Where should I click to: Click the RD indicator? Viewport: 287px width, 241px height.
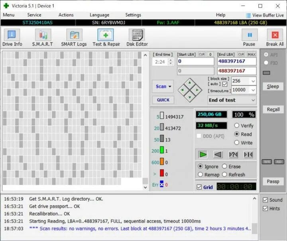279,162
